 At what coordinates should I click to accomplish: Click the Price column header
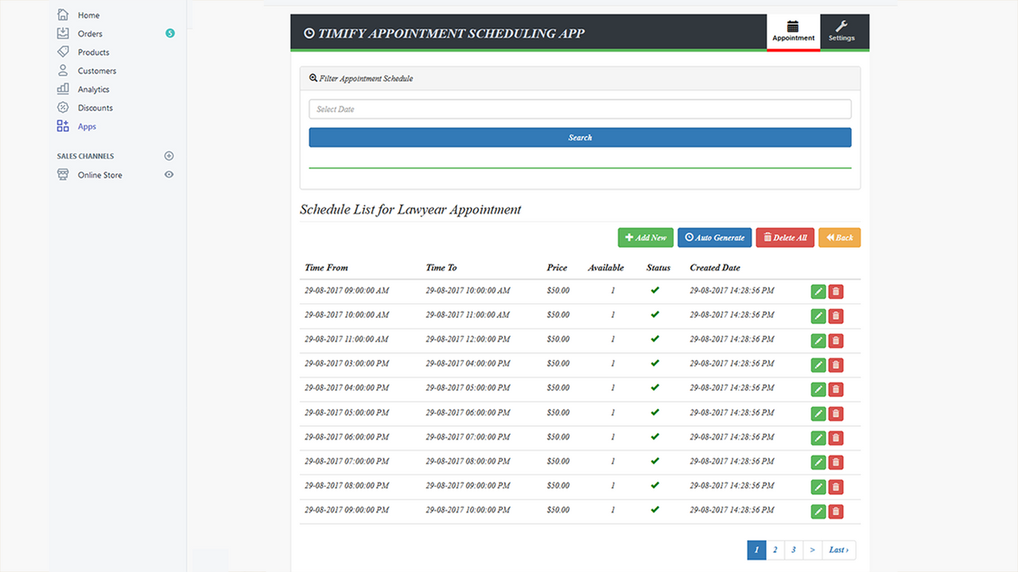pos(557,268)
